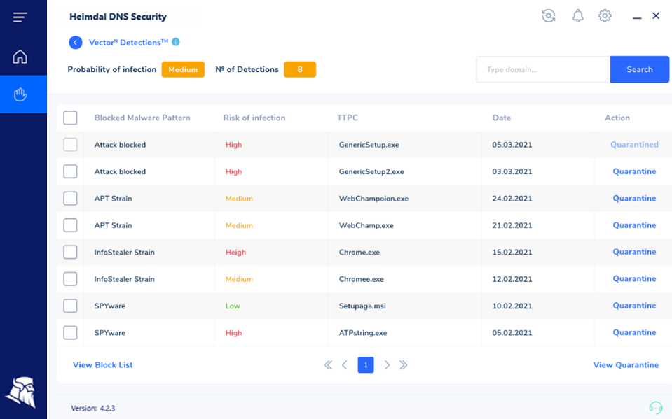Open the settings gear icon

tap(605, 16)
